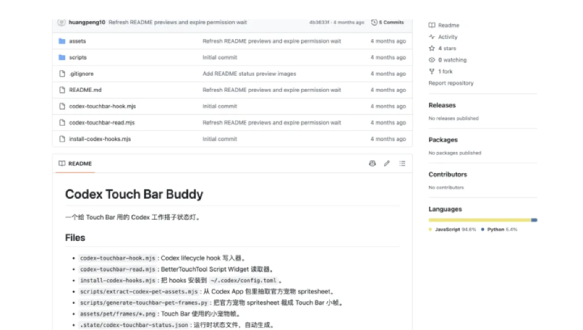
Task: Click the stars icon in sidebar
Action: 432,48
